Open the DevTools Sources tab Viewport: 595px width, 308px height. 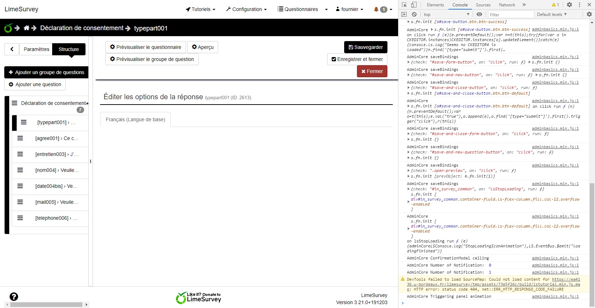click(483, 5)
